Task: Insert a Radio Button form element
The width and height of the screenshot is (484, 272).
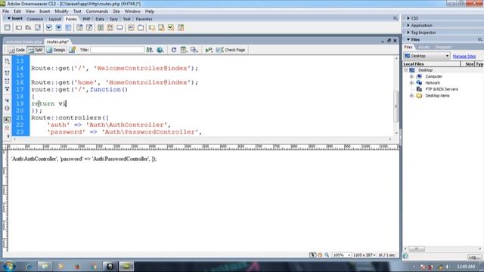Action: click(x=58, y=28)
